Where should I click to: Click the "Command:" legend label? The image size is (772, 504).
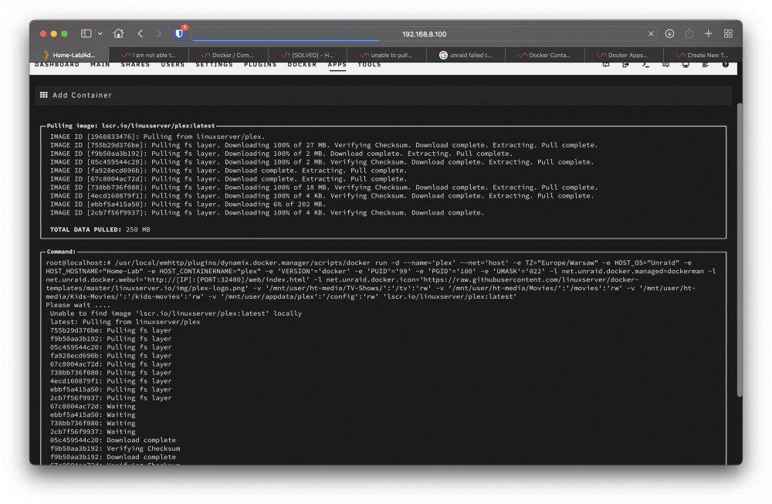[61, 252]
